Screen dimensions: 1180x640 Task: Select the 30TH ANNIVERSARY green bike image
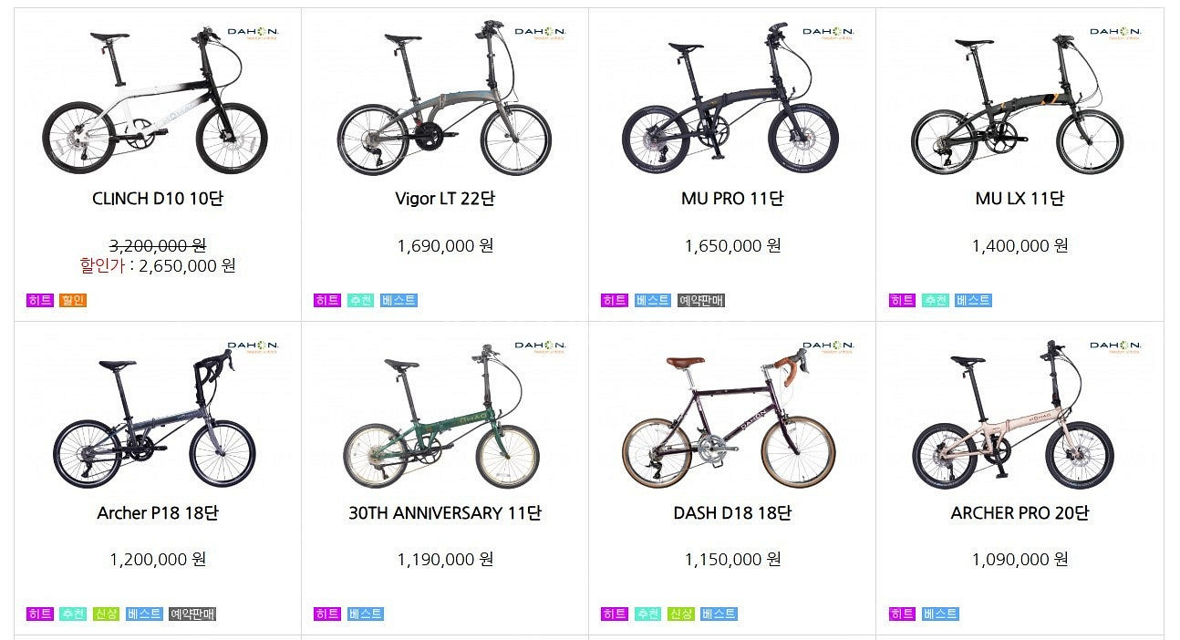pyautogui.click(x=442, y=418)
